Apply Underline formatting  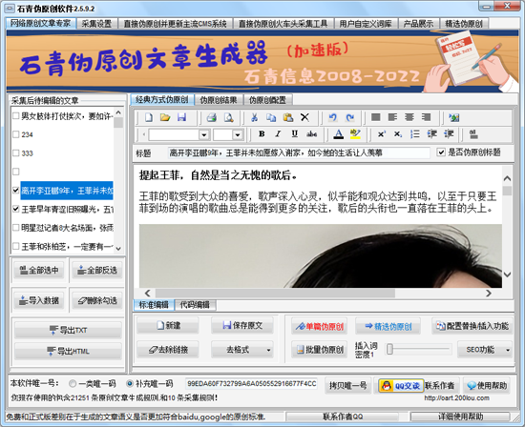295,134
